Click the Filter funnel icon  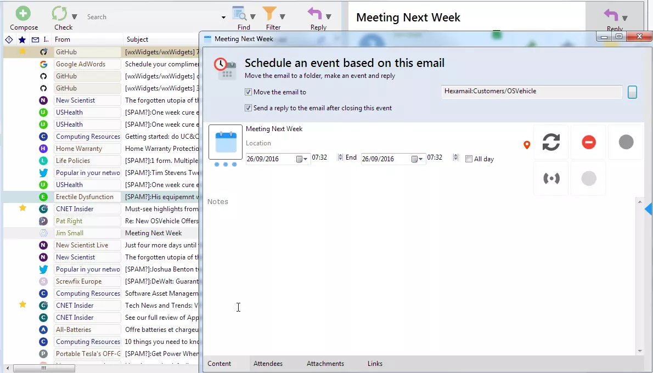[x=269, y=14]
